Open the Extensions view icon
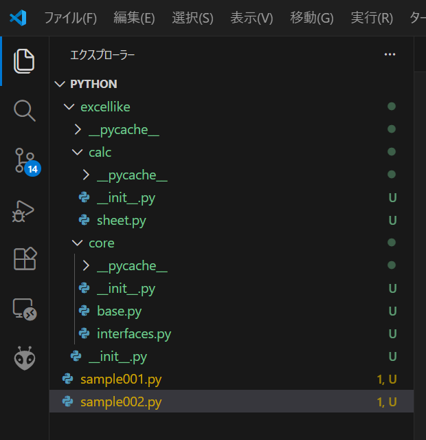 tap(24, 259)
